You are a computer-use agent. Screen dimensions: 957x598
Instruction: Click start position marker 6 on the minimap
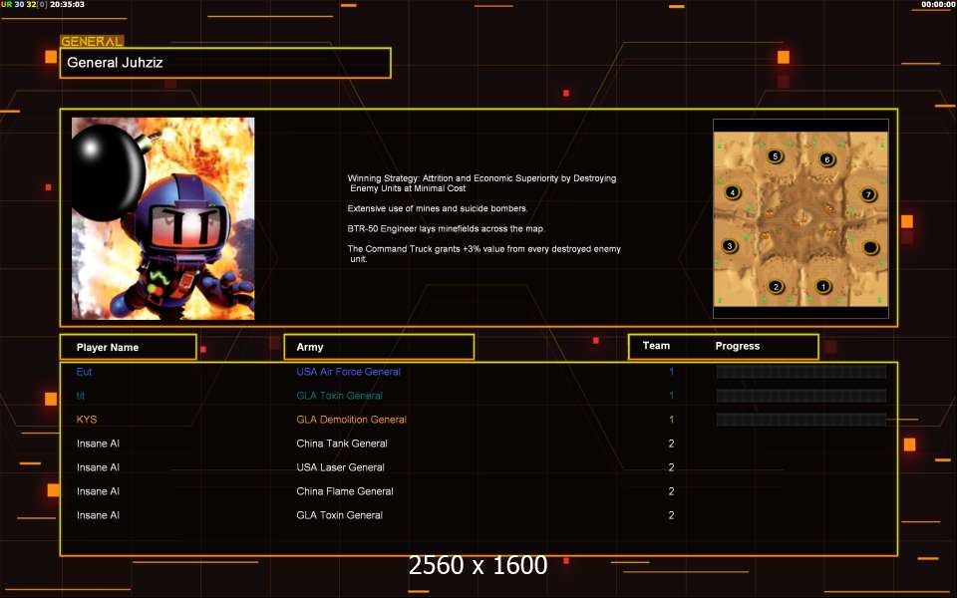coord(827,159)
